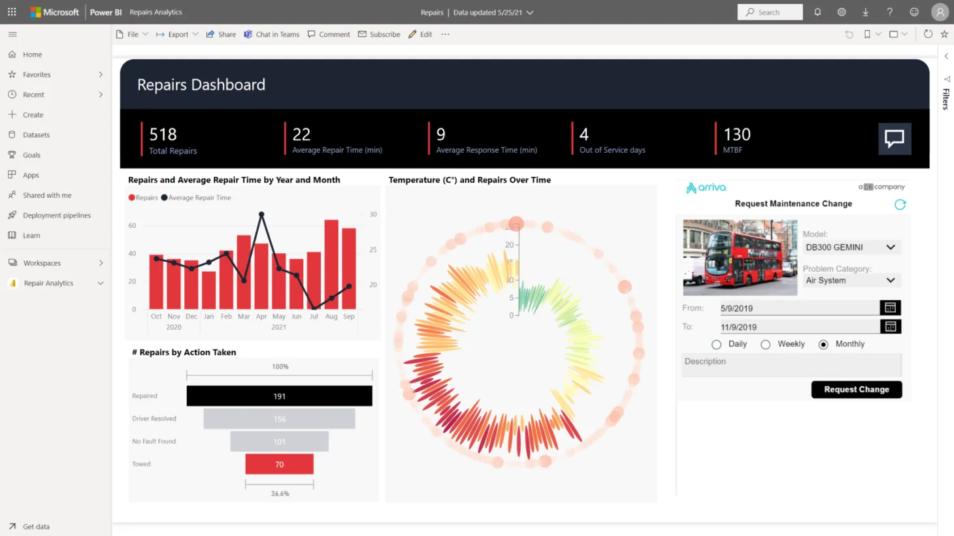Open the Export menu

click(177, 34)
